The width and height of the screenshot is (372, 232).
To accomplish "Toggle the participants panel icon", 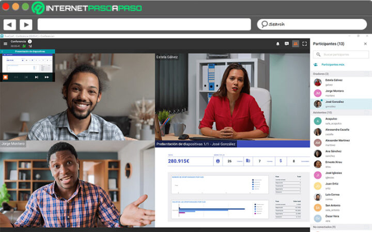I will coord(296,44).
